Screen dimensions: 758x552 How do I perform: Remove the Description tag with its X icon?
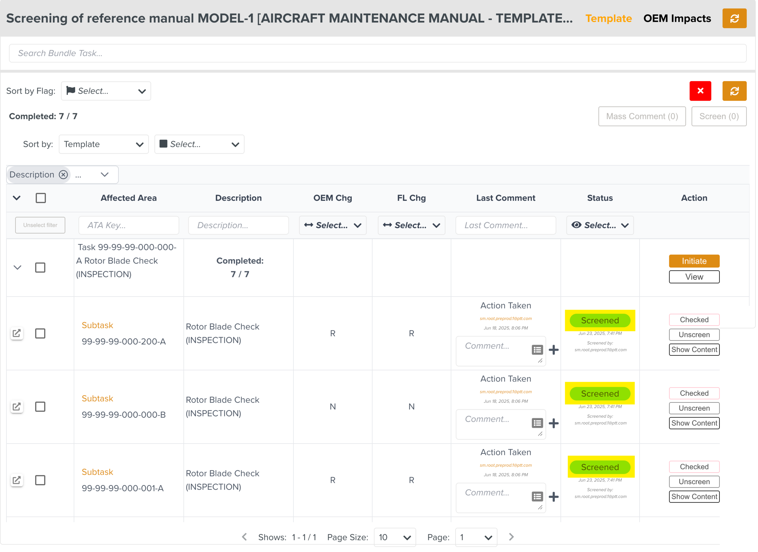pyautogui.click(x=63, y=175)
